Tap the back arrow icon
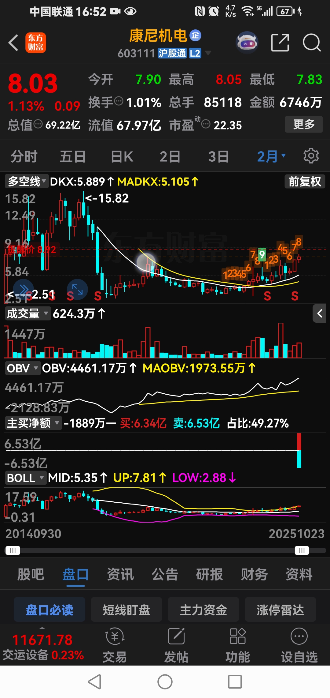The width and height of the screenshot is (330, 698). pyautogui.click(x=13, y=43)
